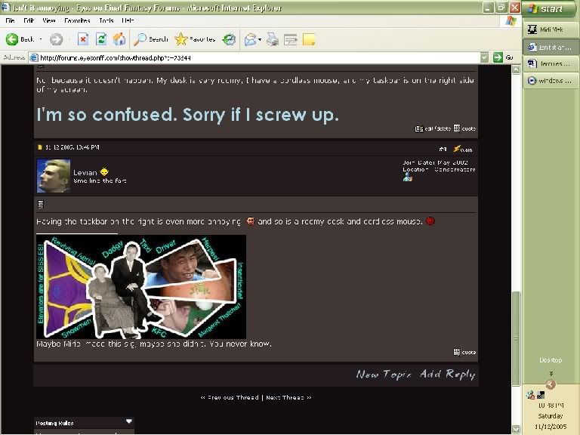
Task: Click the yellow status icon beside Levian
Action: point(104,172)
